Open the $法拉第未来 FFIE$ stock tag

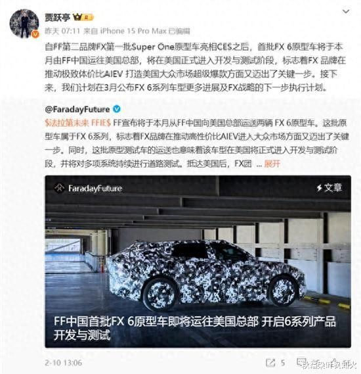pyautogui.click(x=78, y=123)
